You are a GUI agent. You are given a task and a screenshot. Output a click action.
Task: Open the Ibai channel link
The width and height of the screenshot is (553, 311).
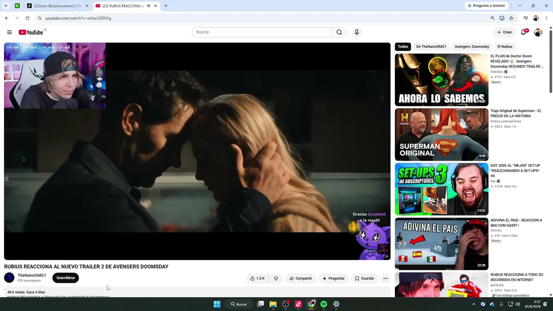pyautogui.click(x=493, y=181)
